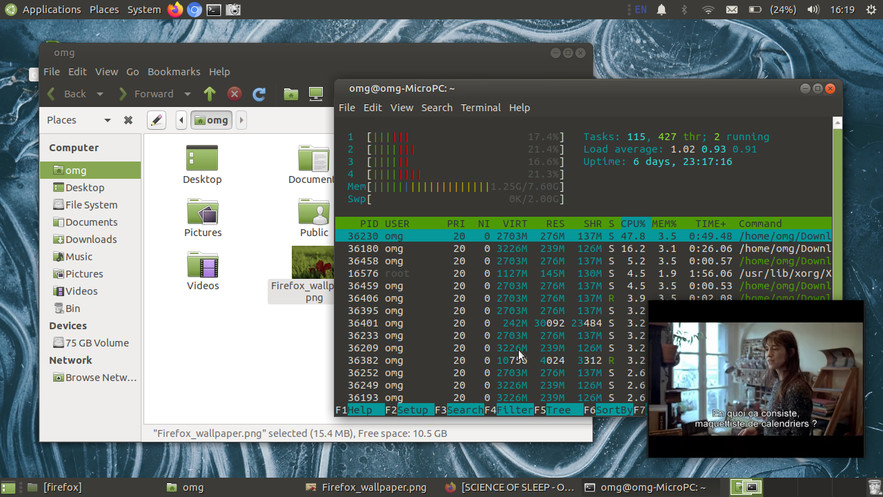Open the terminal launcher in top panel
The width and height of the screenshot is (883, 497).
pyautogui.click(x=214, y=10)
